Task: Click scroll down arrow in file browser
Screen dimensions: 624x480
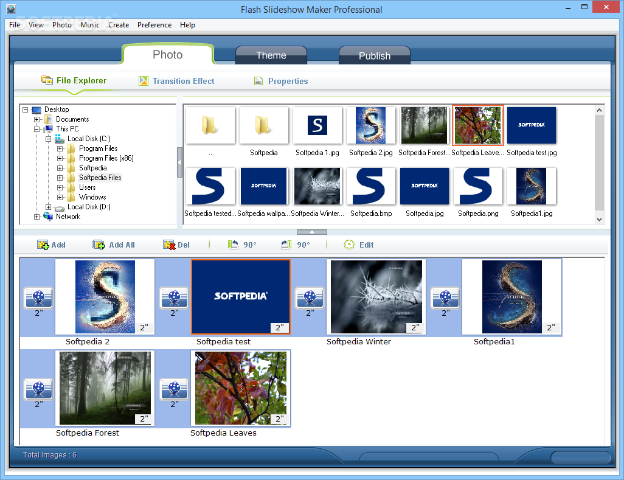Action: click(599, 219)
